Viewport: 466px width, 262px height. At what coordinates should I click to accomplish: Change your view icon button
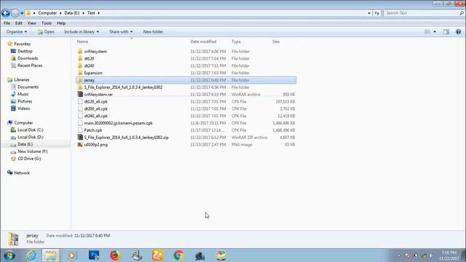point(427,32)
